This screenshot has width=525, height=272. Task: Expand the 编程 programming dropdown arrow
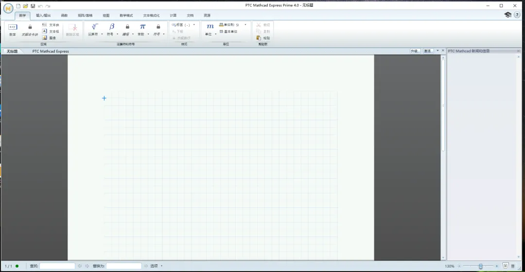pos(133,34)
